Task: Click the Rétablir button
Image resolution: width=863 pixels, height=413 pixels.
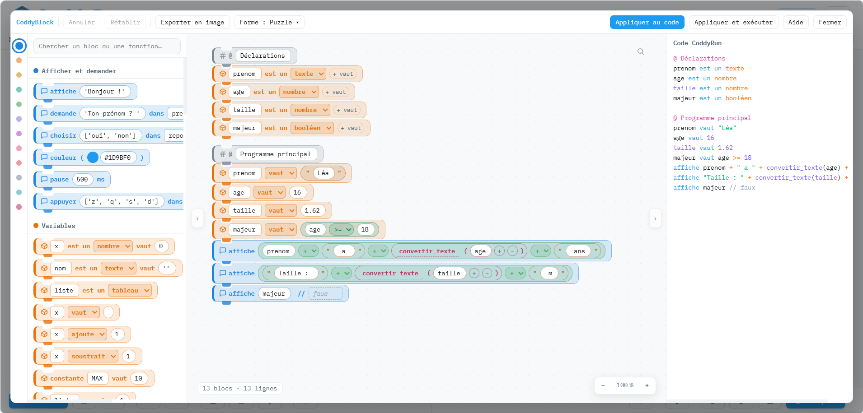Action: point(125,22)
